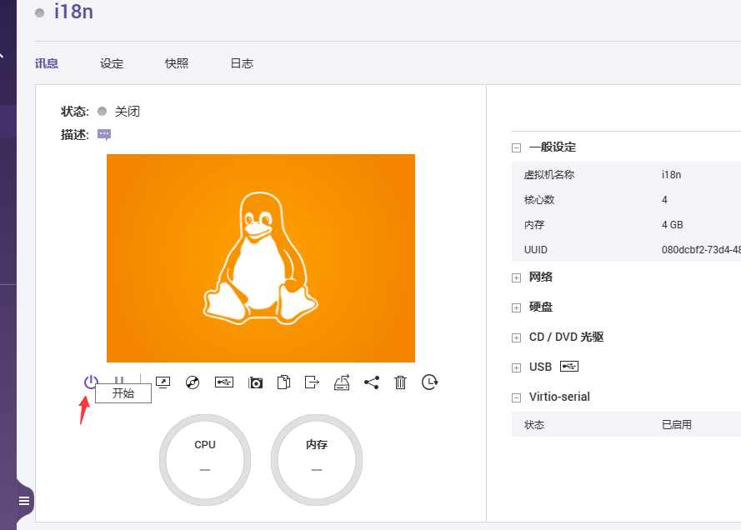Screen dimensions: 741x530
Task: Click the 已启用 Virtio-serial status value
Action: (x=677, y=425)
